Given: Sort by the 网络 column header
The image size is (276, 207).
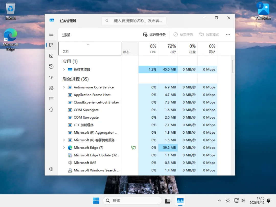Looking at the screenshot, I should (x=208, y=48).
